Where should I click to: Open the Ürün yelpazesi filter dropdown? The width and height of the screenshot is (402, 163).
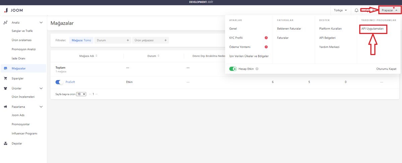pyautogui.click(x=150, y=40)
